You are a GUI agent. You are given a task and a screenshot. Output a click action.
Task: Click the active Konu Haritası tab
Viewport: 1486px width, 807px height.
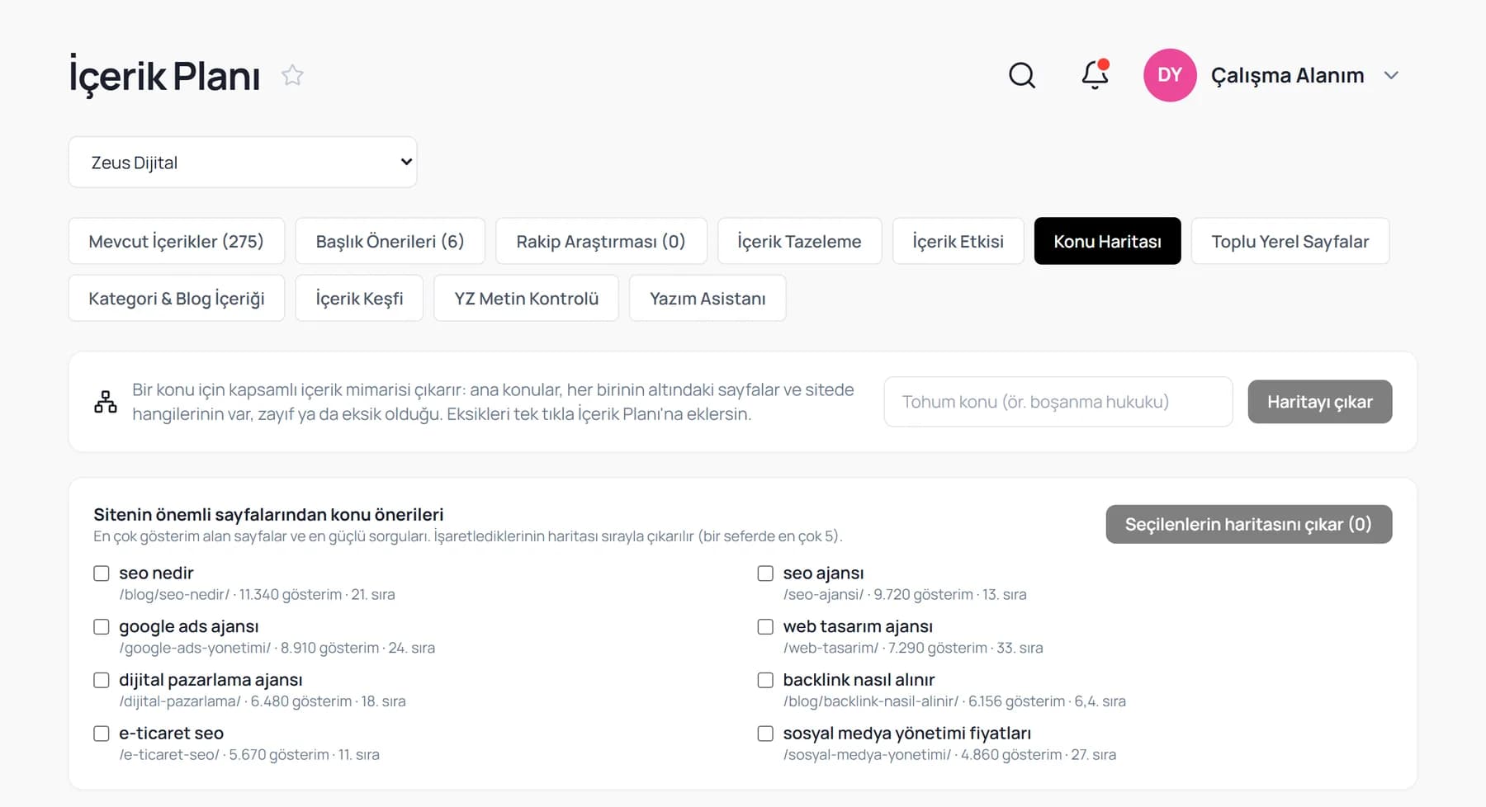pos(1107,241)
